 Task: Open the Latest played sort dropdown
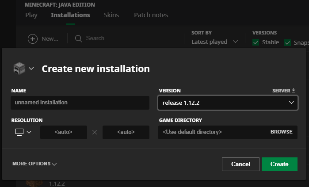(x=215, y=42)
